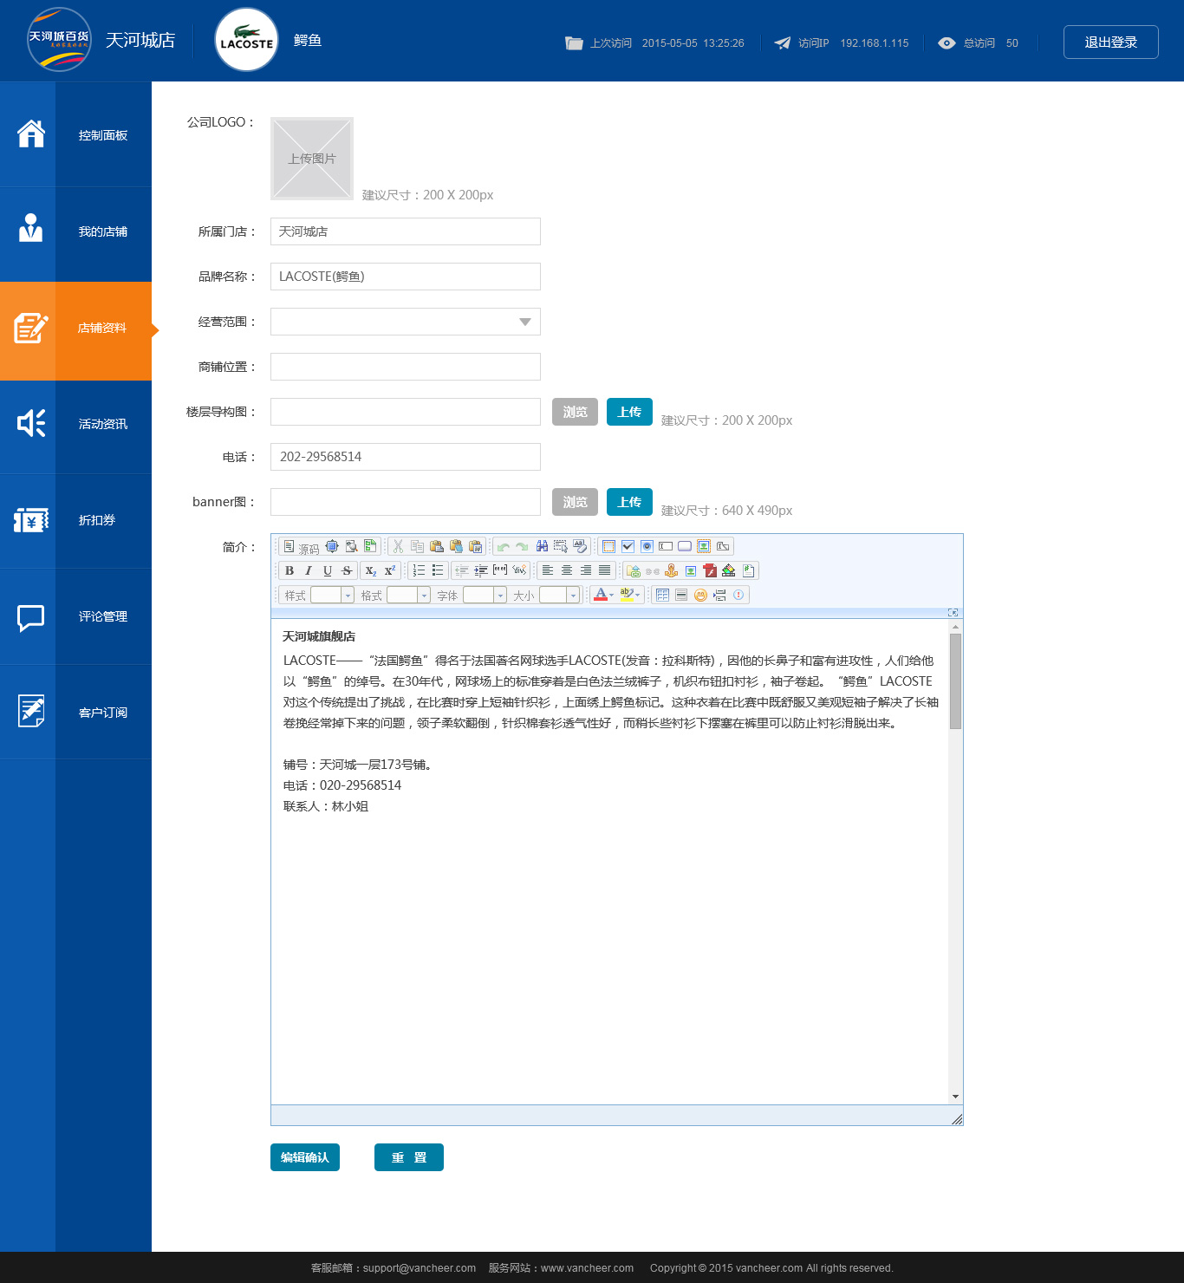Screen dimensions: 1184x1283
Task: Click the 商铺位置 input field
Action: tap(406, 367)
